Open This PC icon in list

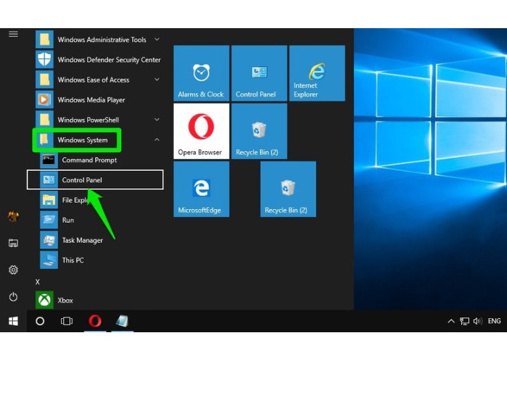(49, 260)
